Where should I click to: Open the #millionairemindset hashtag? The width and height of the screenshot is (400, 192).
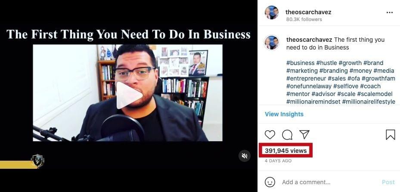pyautogui.click(x=313, y=102)
